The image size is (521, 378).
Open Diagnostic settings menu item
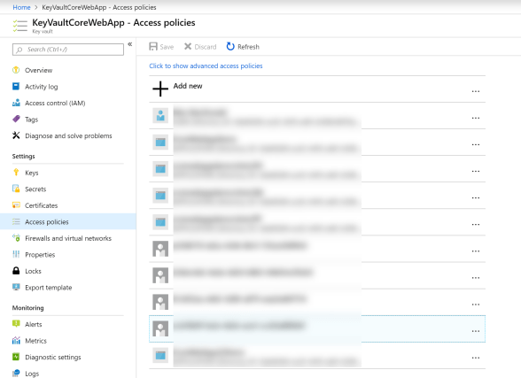click(x=53, y=357)
